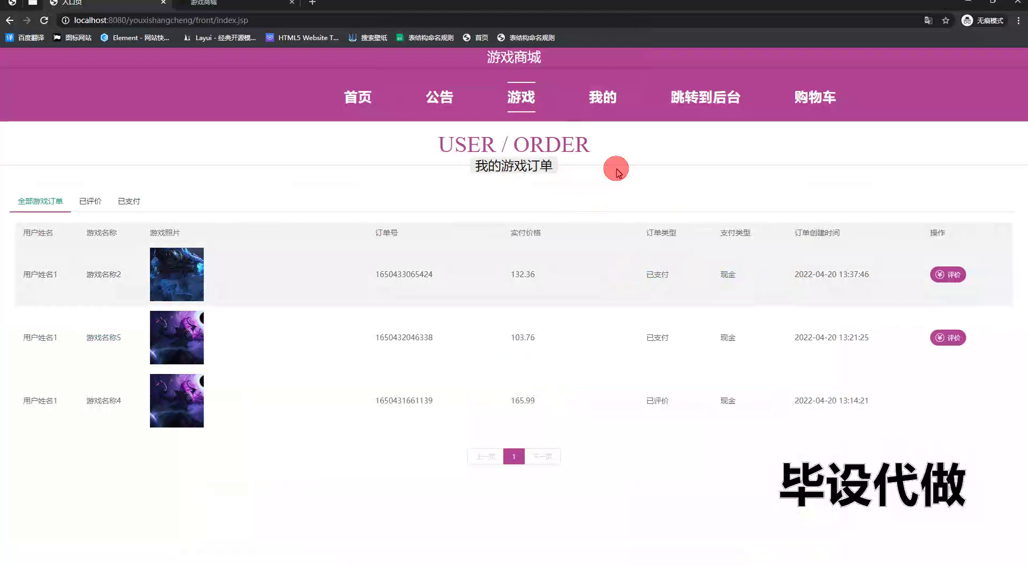
Task: Click the 下一页 pagination button
Action: pyautogui.click(x=542, y=456)
